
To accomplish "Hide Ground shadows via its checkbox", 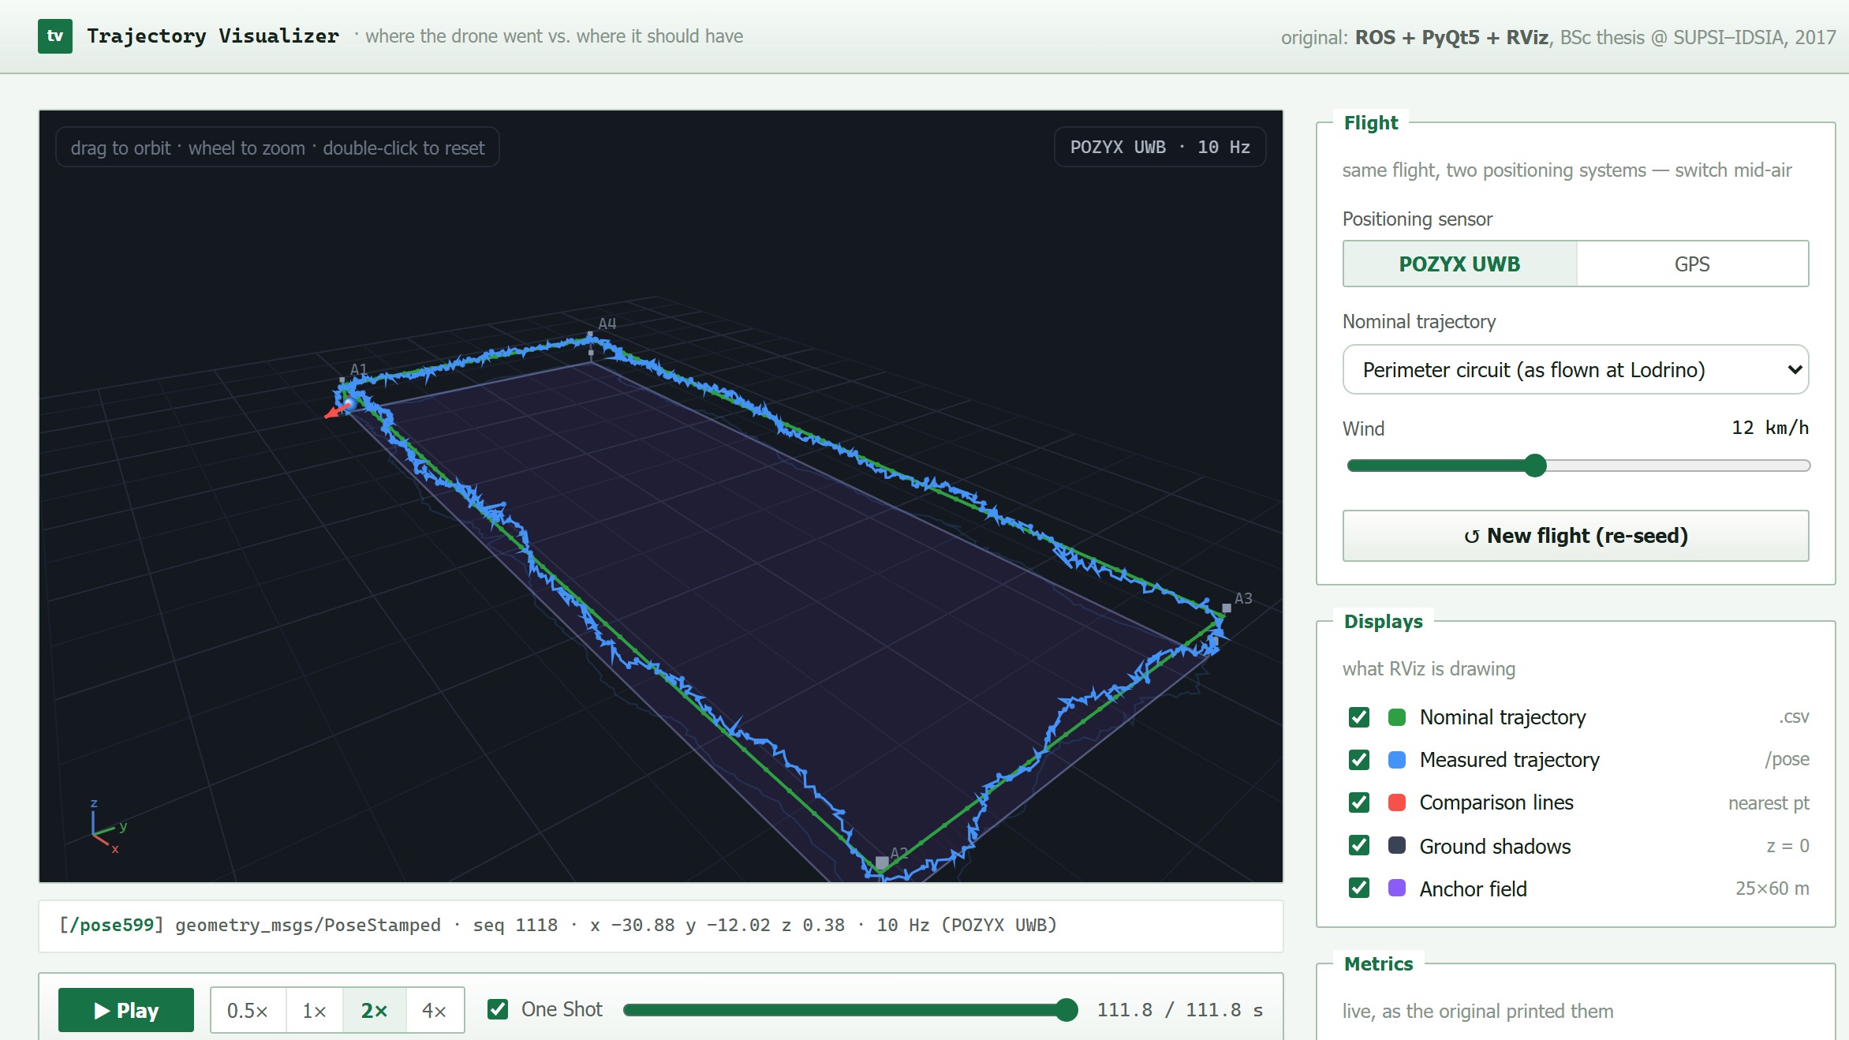I will click(x=1359, y=845).
